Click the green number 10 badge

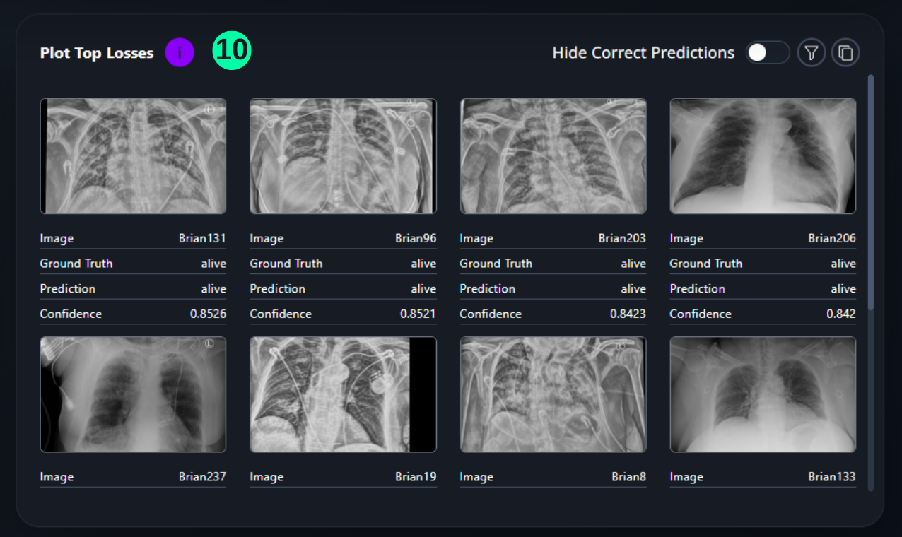[x=232, y=51]
